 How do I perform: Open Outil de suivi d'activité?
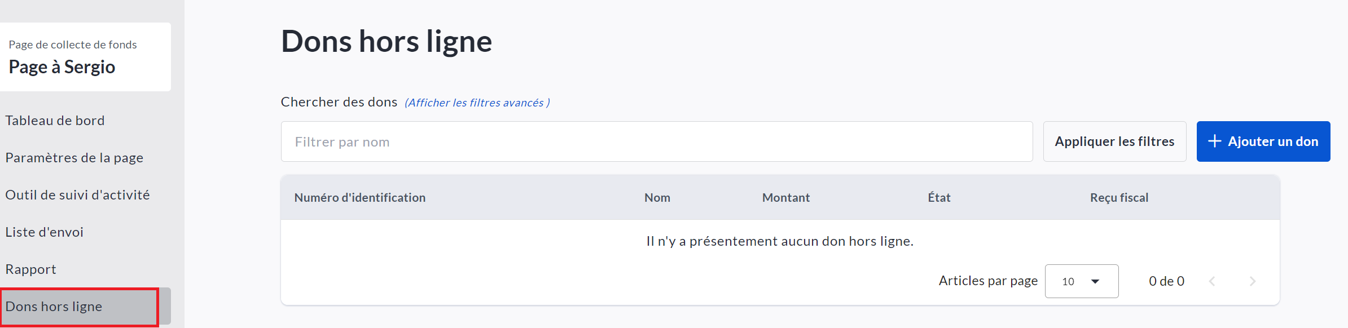click(x=77, y=195)
